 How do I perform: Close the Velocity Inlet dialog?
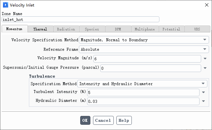tap(207, 5)
